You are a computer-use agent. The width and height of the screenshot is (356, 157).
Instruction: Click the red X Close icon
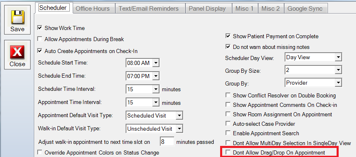tap(17, 51)
